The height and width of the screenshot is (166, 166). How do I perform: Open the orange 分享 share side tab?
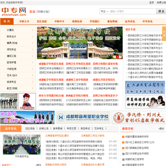(164, 34)
